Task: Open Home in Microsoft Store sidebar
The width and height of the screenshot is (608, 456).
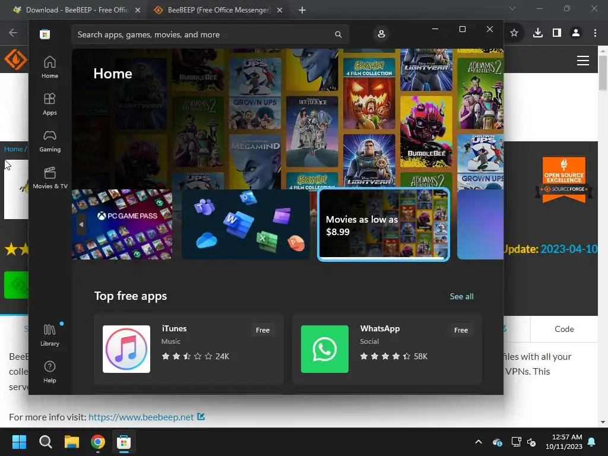Action: [50, 68]
